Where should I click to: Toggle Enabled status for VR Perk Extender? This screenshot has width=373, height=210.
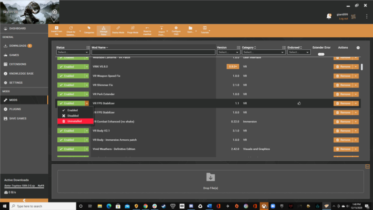click(71, 94)
